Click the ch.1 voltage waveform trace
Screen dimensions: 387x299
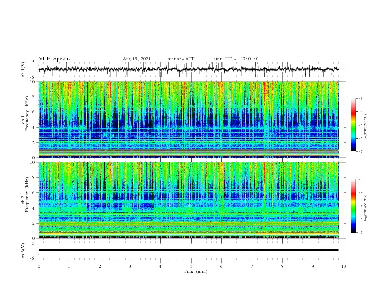[189, 69]
